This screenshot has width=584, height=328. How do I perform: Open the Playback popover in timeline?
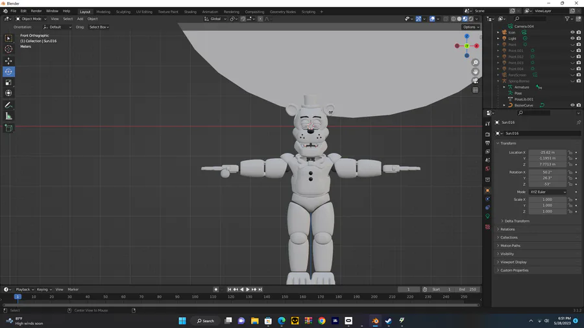click(25, 289)
